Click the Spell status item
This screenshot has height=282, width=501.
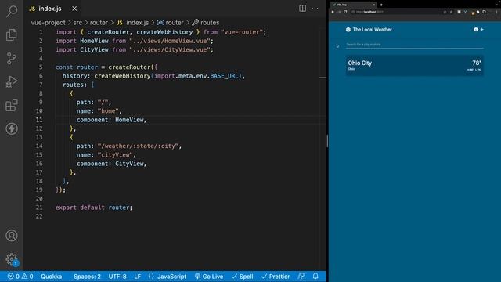(243, 277)
